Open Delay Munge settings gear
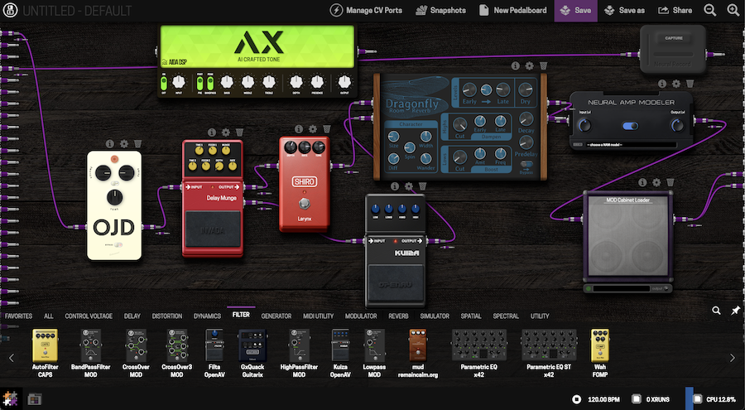The image size is (745, 410). click(x=226, y=133)
